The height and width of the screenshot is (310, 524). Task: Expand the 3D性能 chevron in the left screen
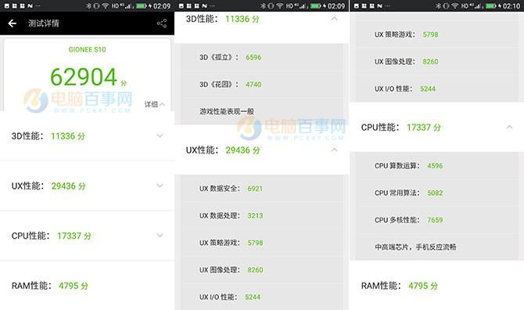point(160,135)
